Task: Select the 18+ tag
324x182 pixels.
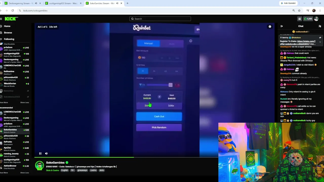Action: tap(73, 170)
